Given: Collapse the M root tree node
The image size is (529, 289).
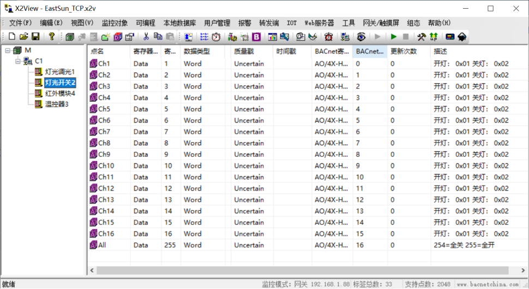Looking at the screenshot, I should (x=8, y=51).
